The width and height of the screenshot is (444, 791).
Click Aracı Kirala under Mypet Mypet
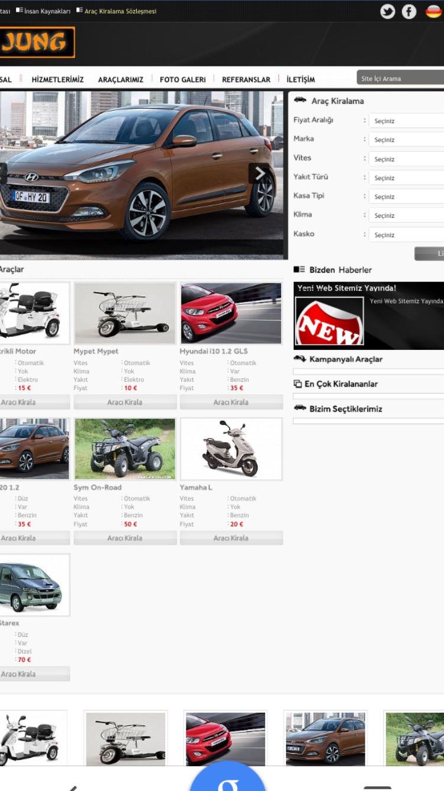coord(125,402)
